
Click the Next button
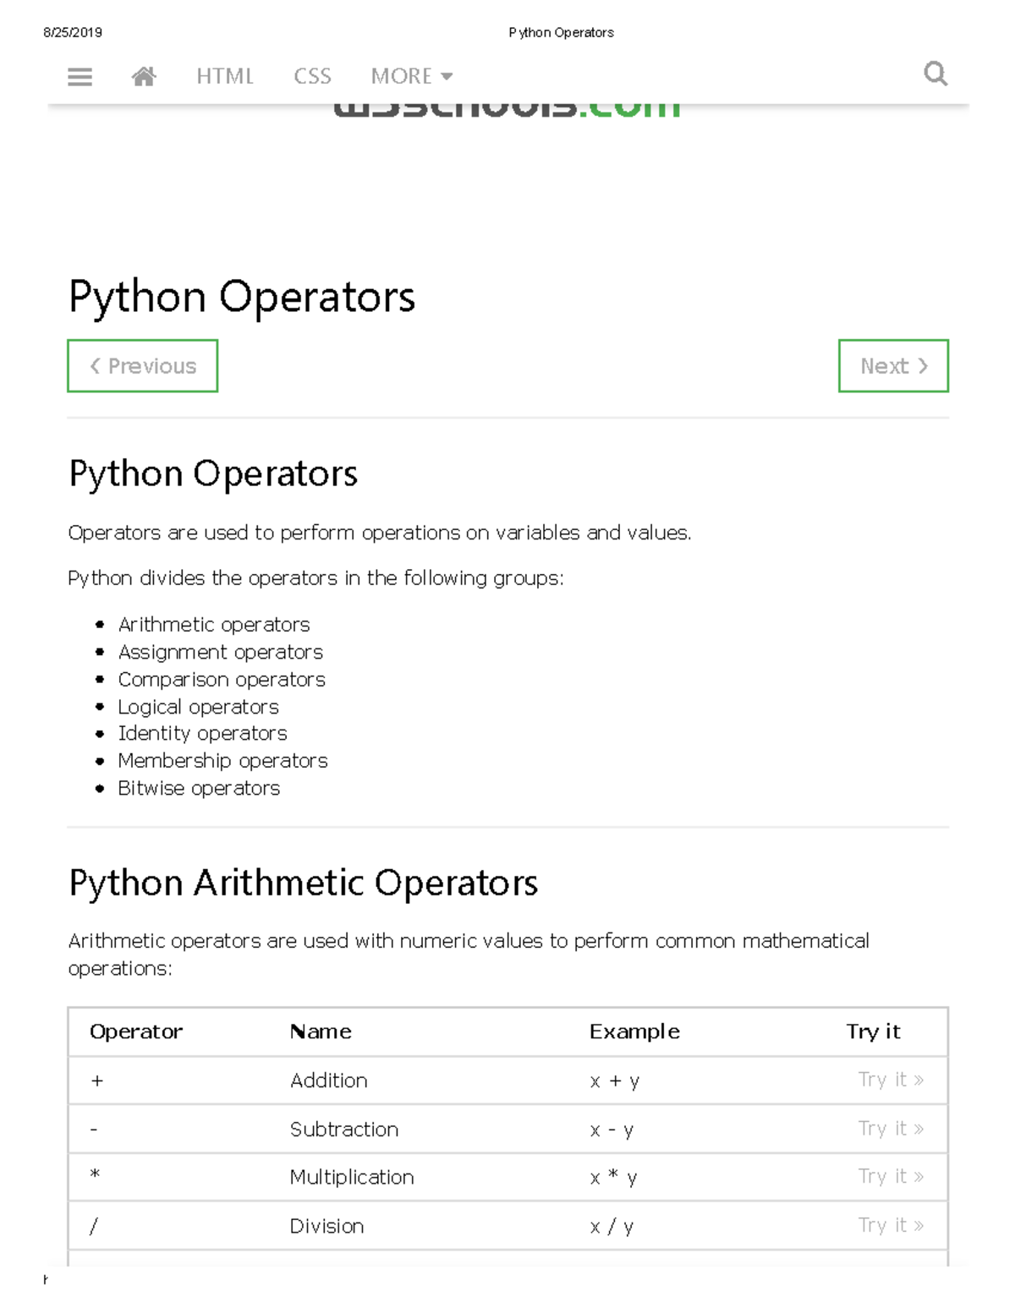coord(893,366)
